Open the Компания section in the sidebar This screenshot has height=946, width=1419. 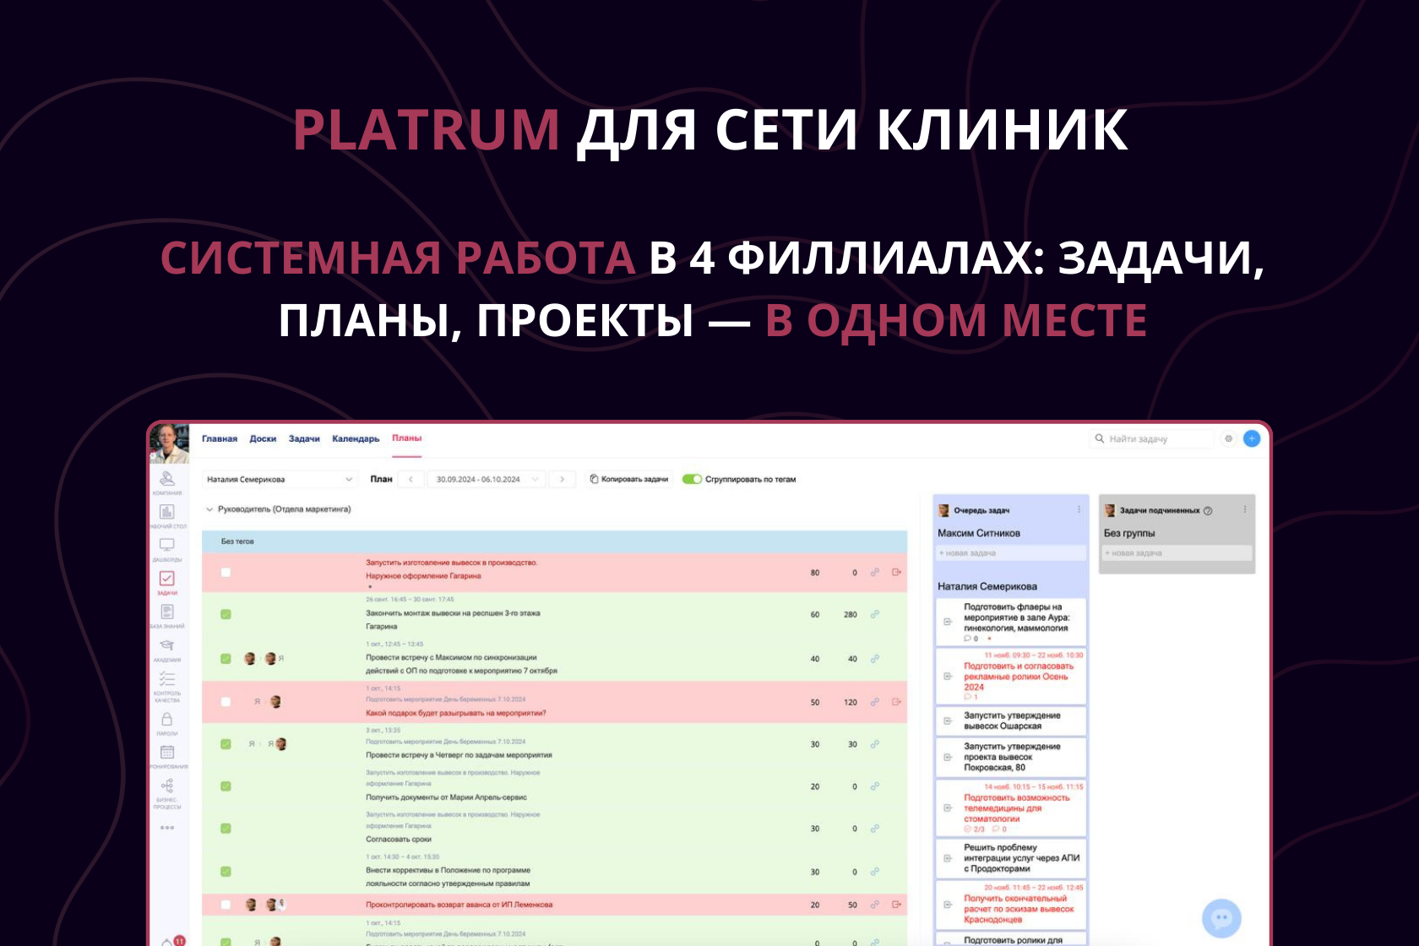click(x=167, y=481)
